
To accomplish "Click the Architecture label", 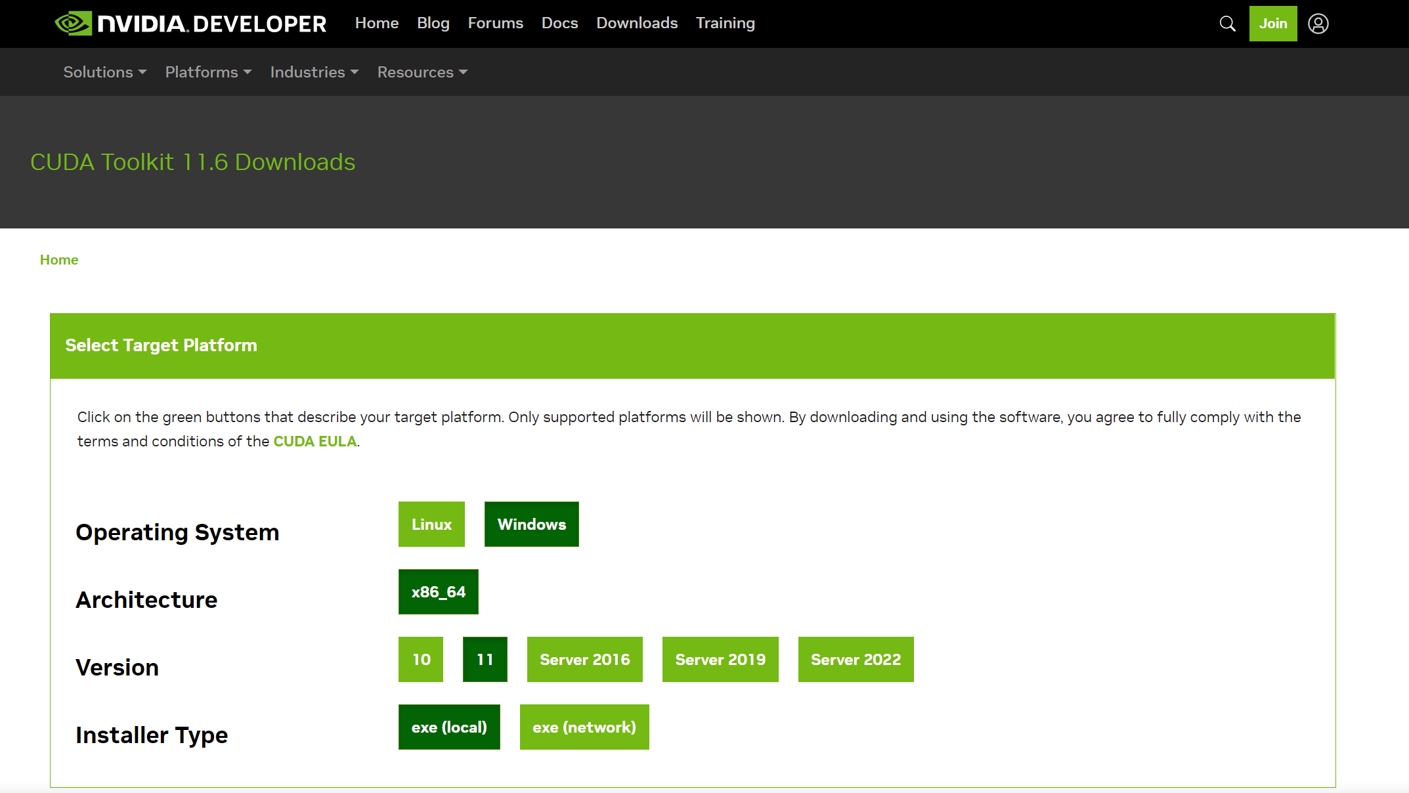I will pyautogui.click(x=146, y=600).
